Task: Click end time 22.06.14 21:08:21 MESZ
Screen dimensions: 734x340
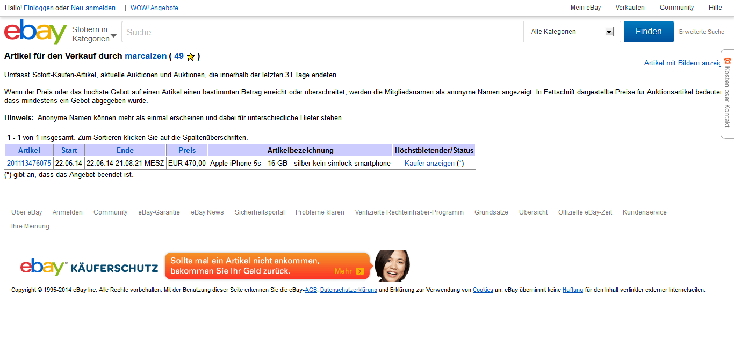Action: (x=125, y=163)
